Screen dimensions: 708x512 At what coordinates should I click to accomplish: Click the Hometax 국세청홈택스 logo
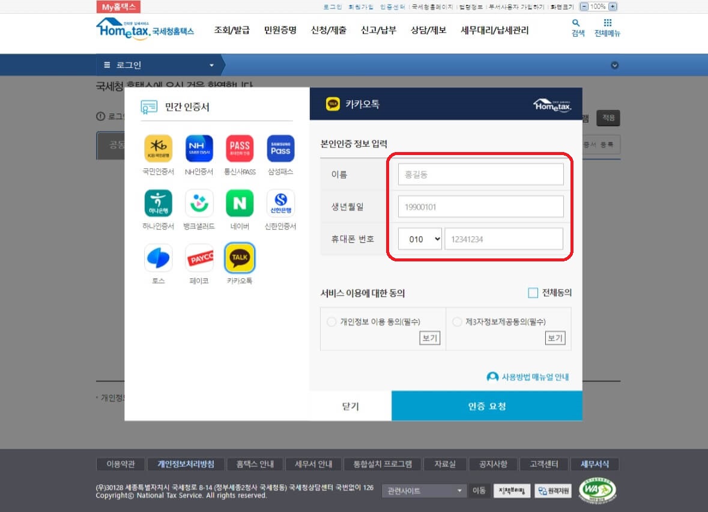click(x=145, y=29)
